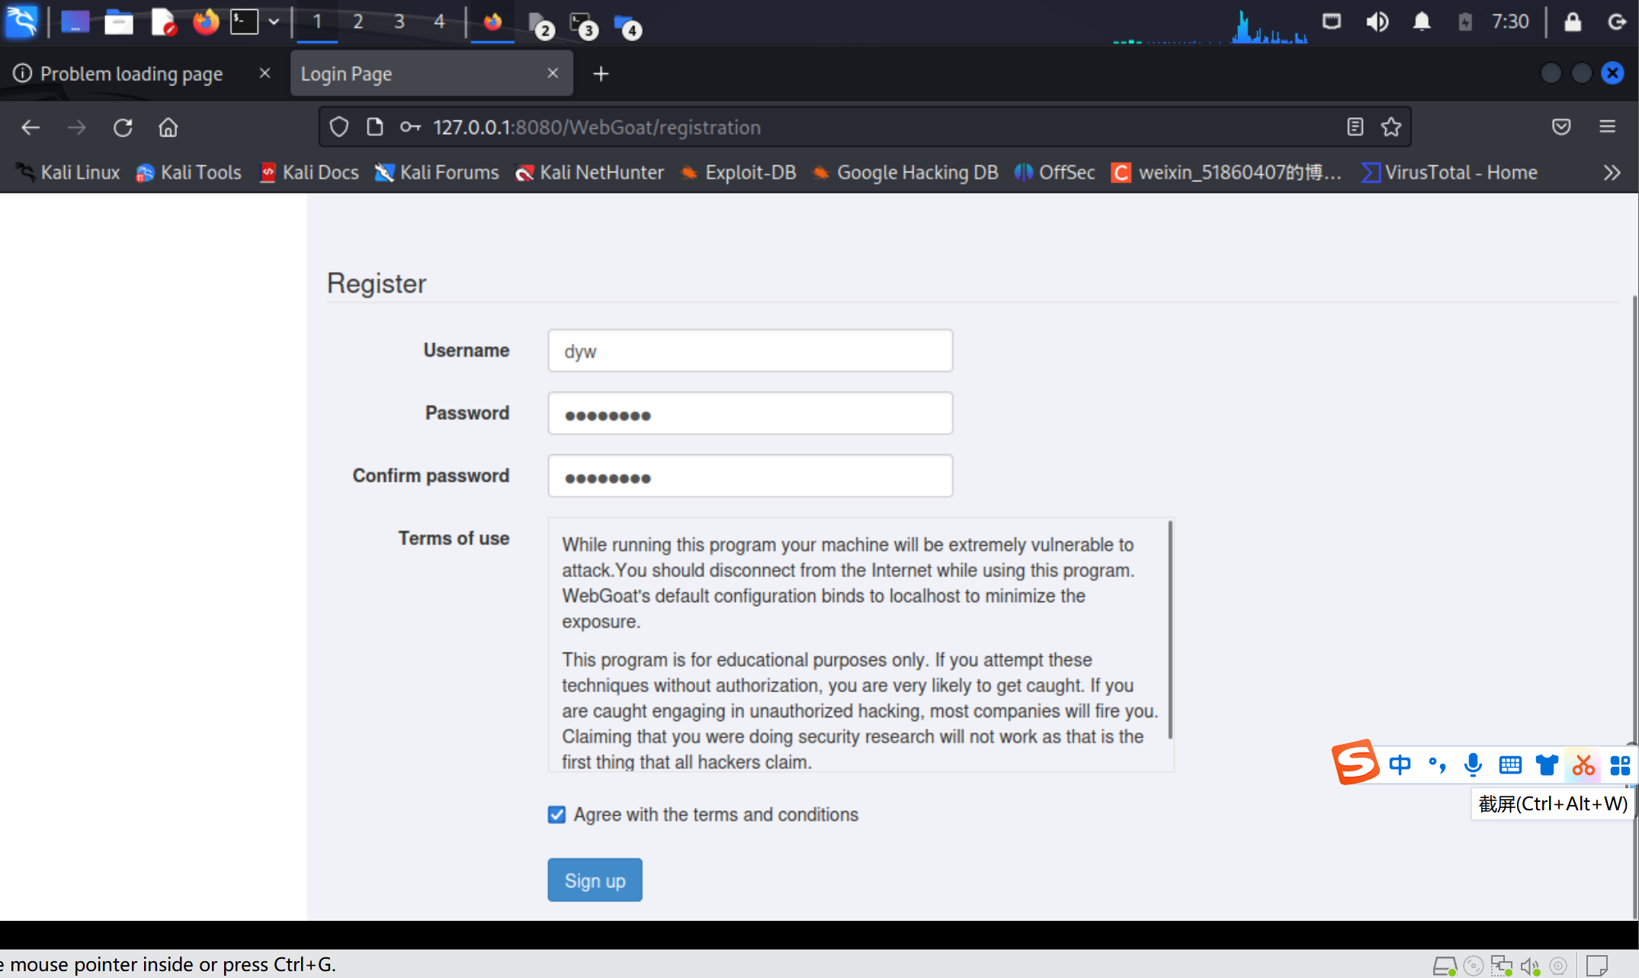
Task: Click the network/display tray icon
Action: 1332,21
